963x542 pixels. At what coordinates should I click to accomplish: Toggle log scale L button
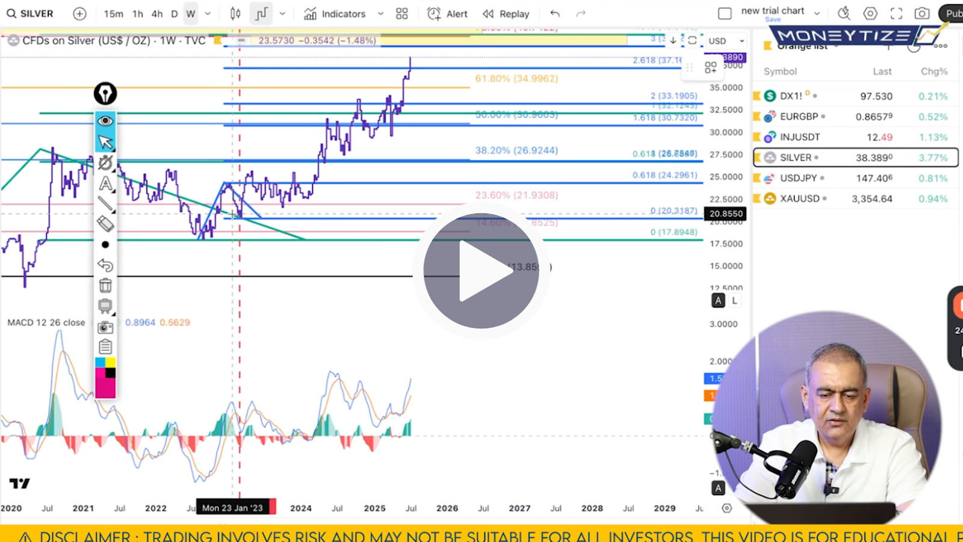coord(734,300)
